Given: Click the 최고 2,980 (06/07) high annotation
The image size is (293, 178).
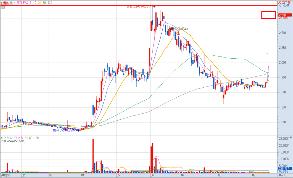Looking at the screenshot, I should (x=139, y=7).
